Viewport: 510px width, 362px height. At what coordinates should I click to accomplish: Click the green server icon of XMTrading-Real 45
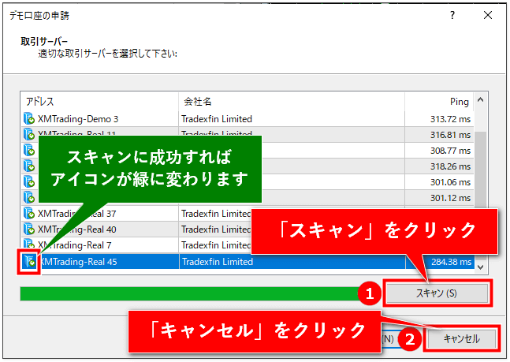coord(29,261)
